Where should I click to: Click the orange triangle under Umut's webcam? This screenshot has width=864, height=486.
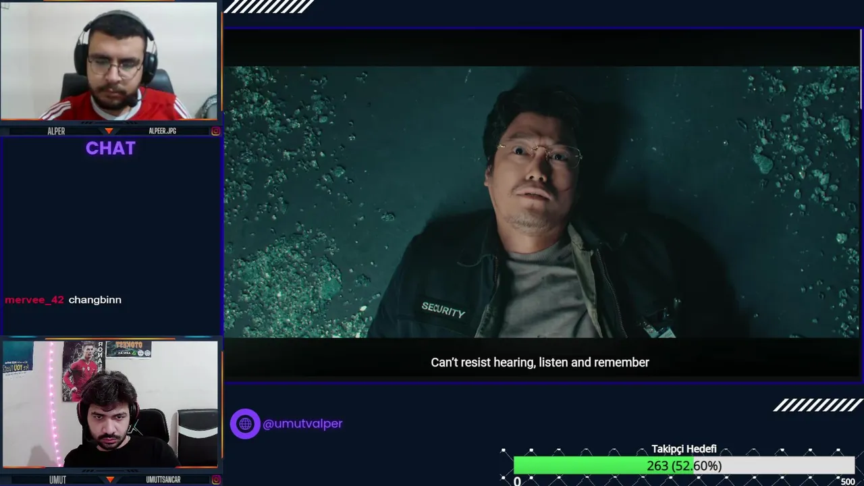pyautogui.click(x=109, y=480)
